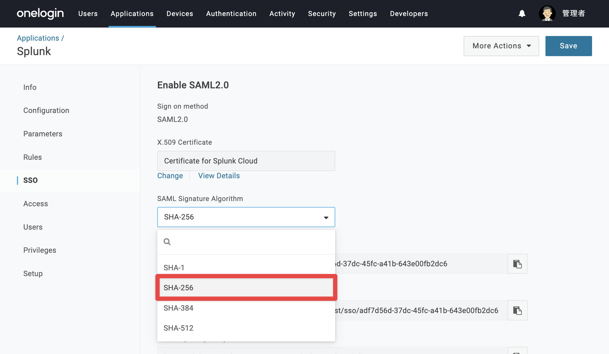The width and height of the screenshot is (609, 354).
Task: Click the 管理者 user name
Action: pos(574,14)
